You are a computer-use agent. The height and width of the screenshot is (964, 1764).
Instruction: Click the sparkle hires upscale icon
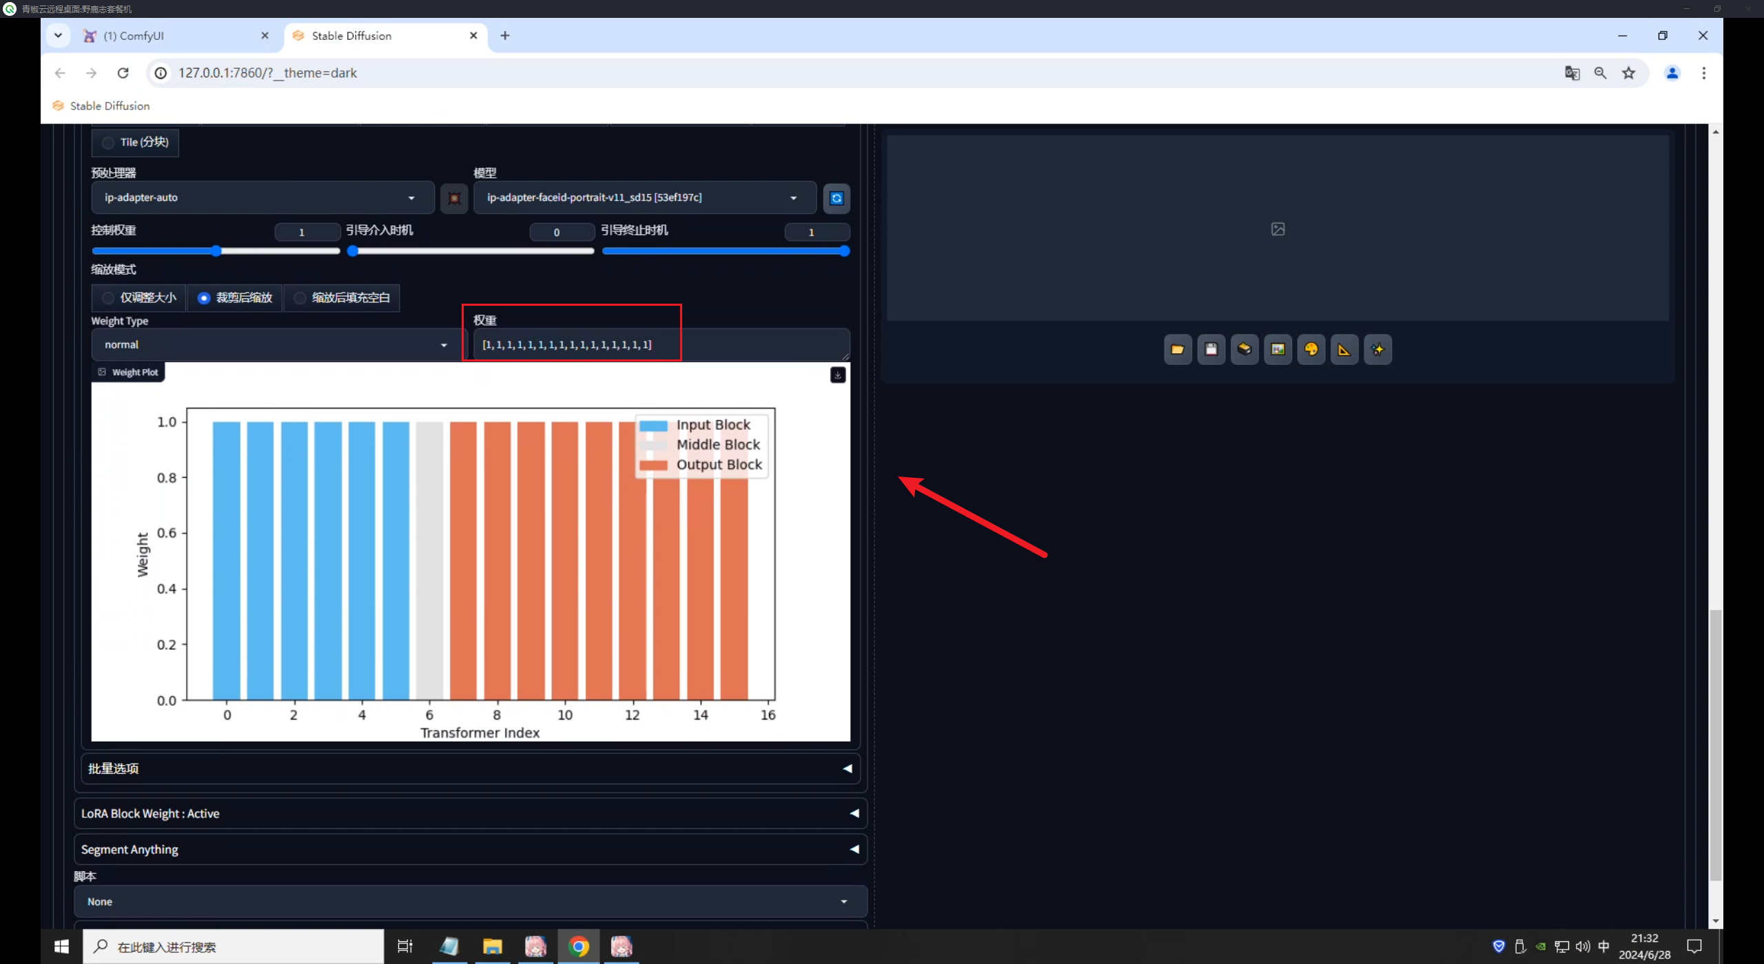tap(1378, 350)
